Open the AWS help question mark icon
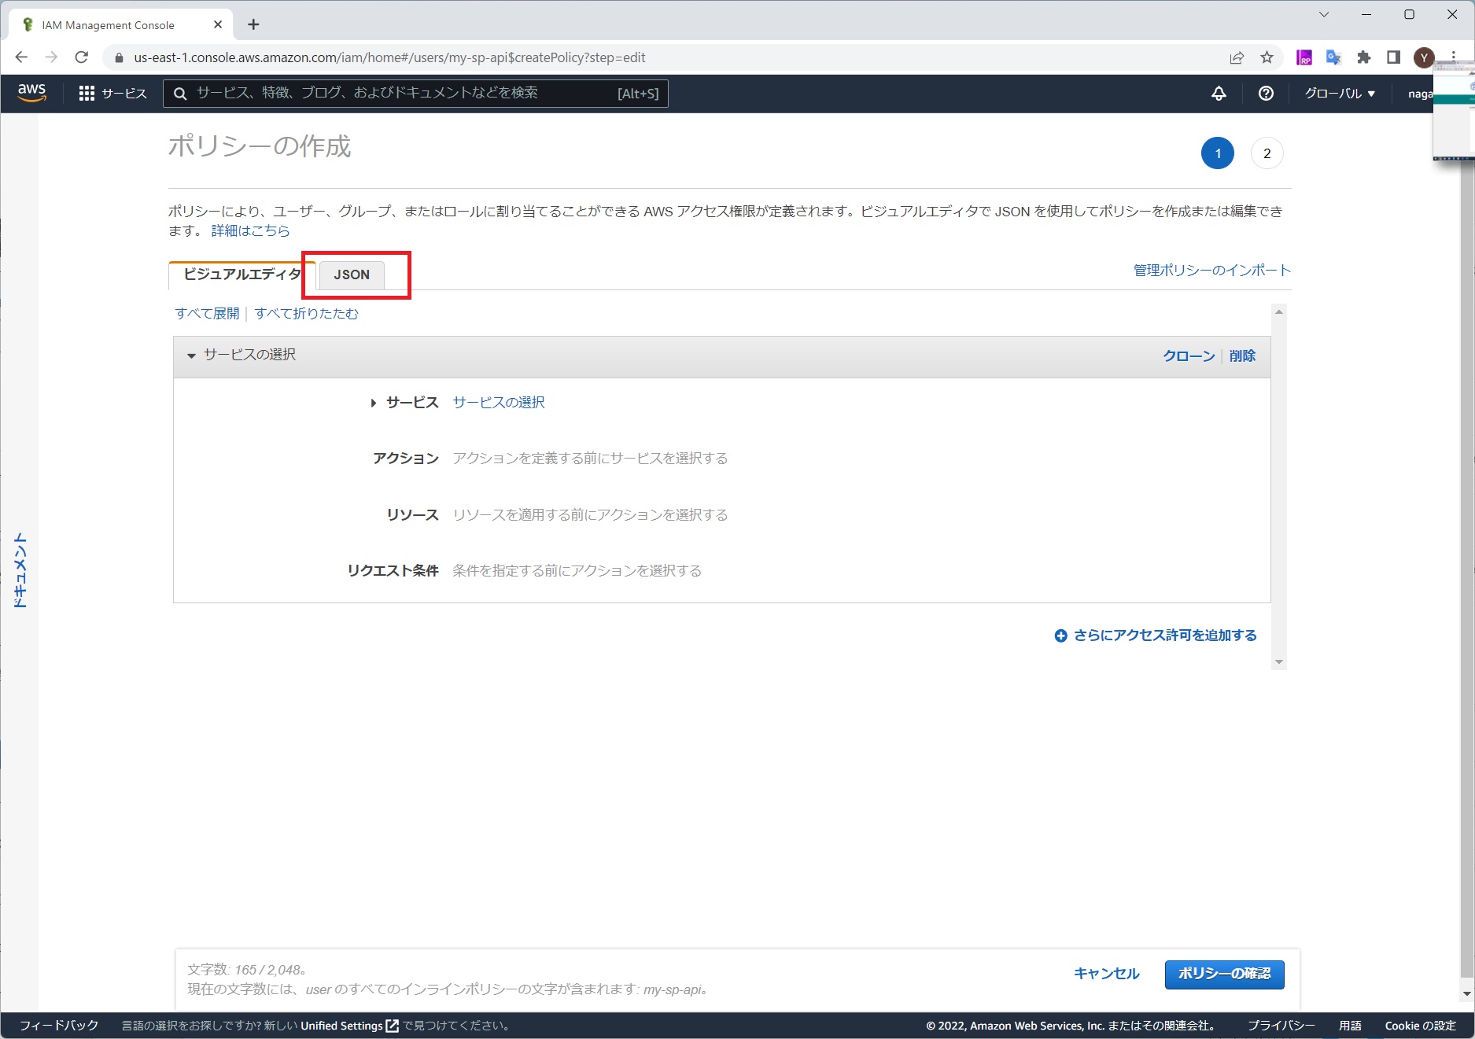 click(x=1266, y=94)
